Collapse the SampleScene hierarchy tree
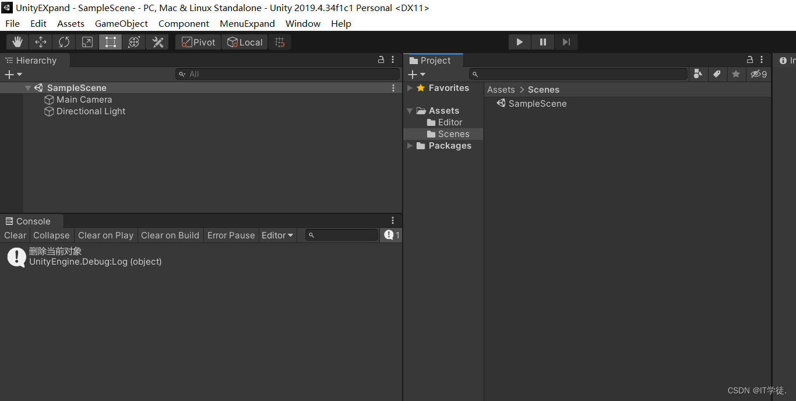 click(x=28, y=88)
